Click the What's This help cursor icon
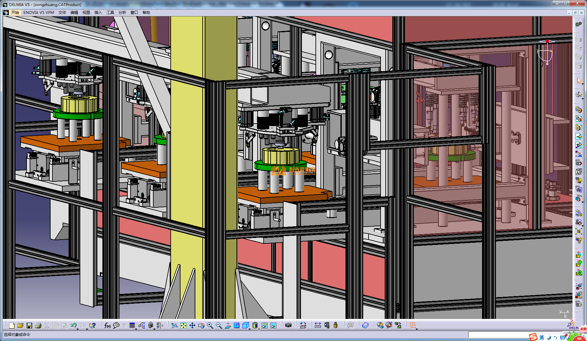This screenshot has height=341, width=587. (92, 326)
